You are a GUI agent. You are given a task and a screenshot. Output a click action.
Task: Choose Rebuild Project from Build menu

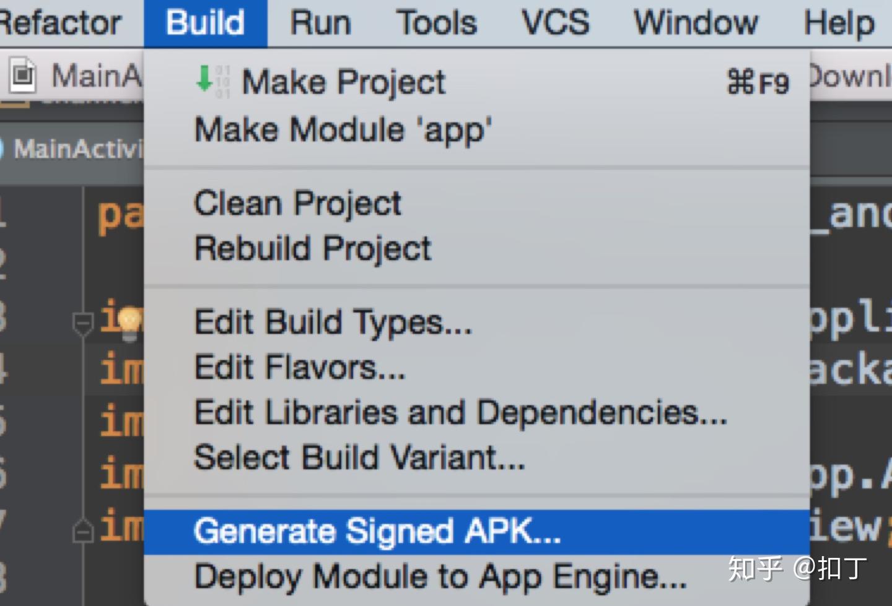(x=312, y=249)
